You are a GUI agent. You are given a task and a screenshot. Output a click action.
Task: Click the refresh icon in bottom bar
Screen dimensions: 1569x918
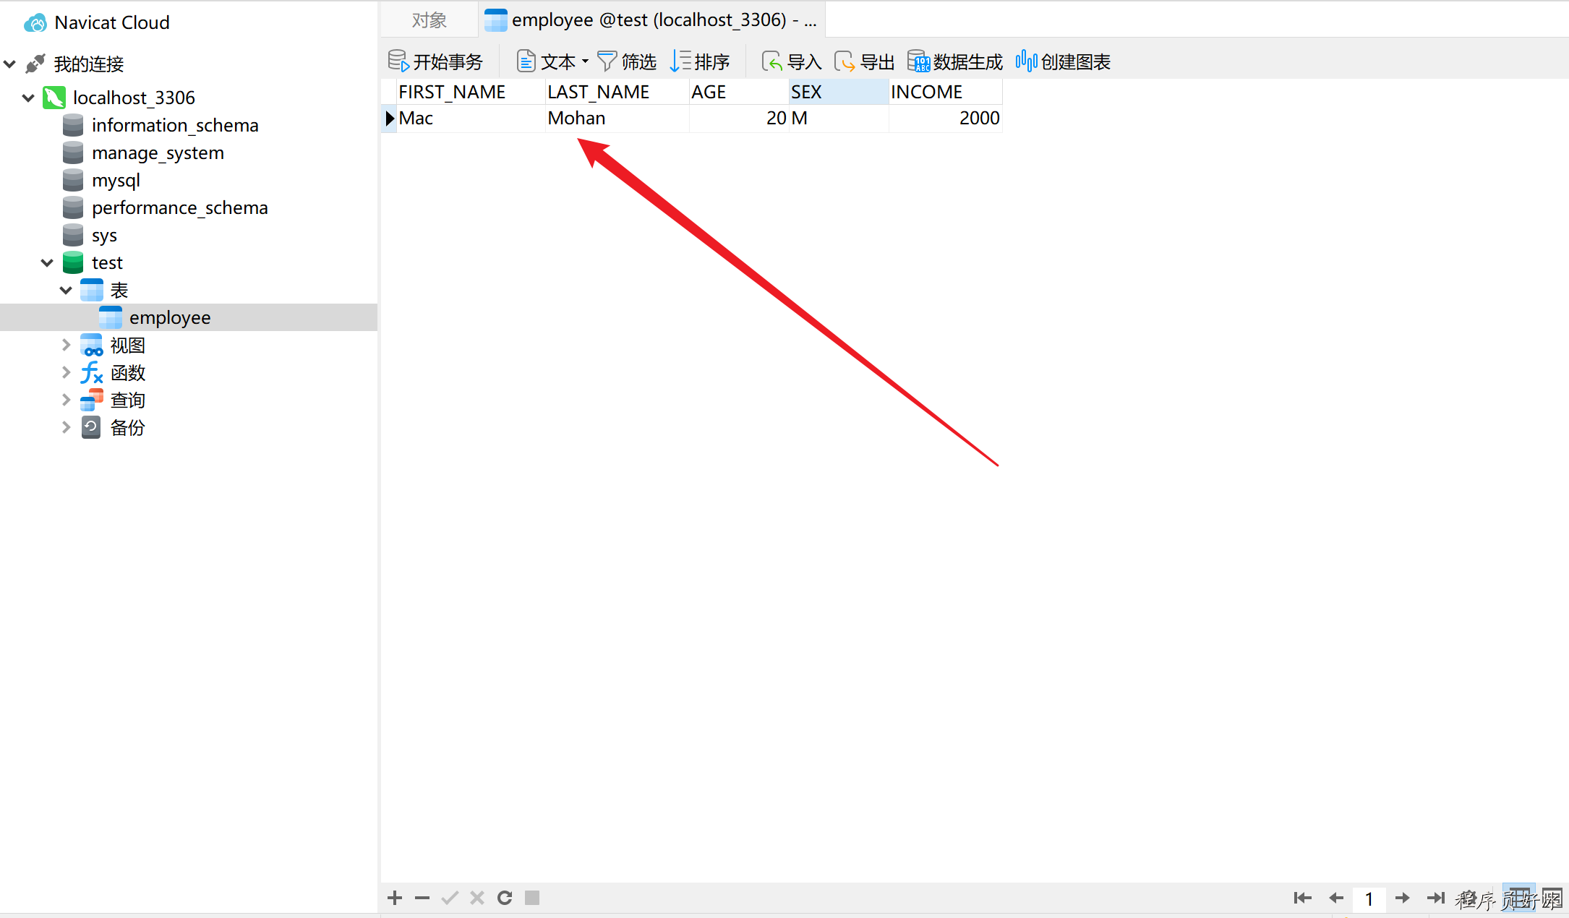point(505,898)
